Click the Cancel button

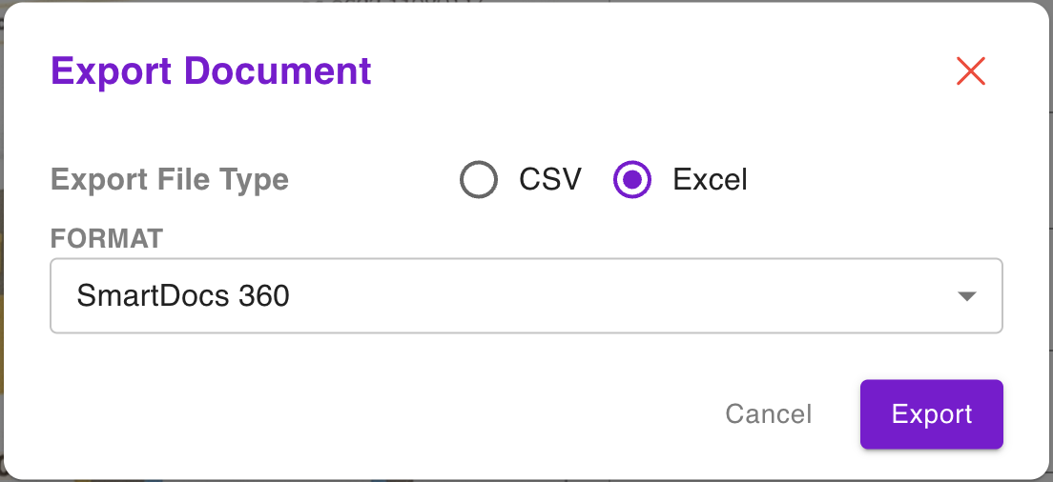tap(768, 414)
